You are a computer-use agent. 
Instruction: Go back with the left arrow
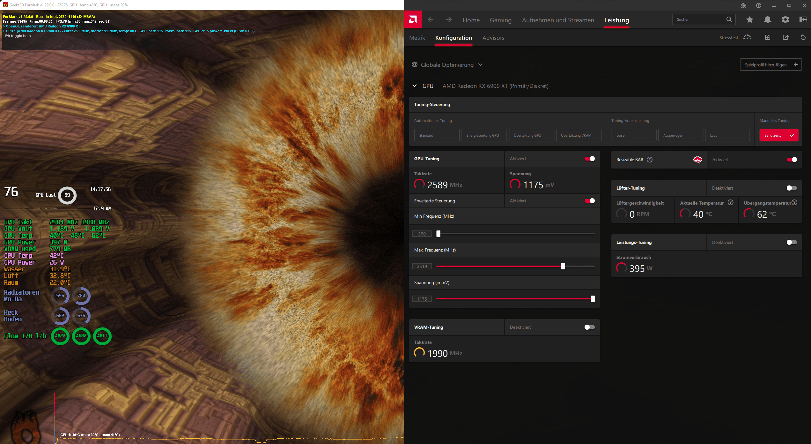pos(431,20)
